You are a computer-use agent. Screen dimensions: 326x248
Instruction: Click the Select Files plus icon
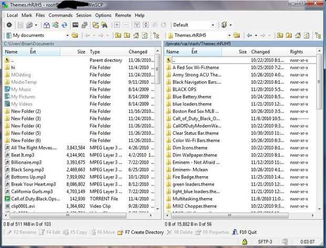point(117,25)
